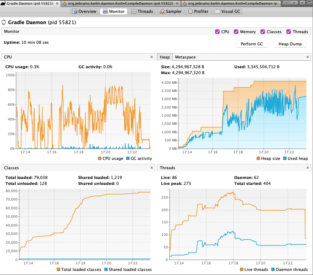Click the Total loaded classes legend swatch
The width and height of the screenshot is (313, 275).
(x=58, y=269)
